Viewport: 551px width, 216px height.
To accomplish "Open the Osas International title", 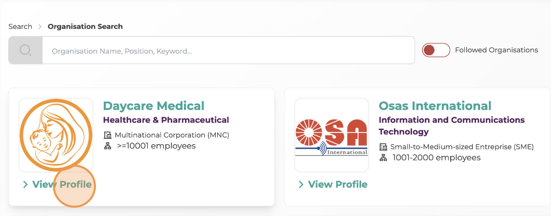I will click(x=435, y=106).
